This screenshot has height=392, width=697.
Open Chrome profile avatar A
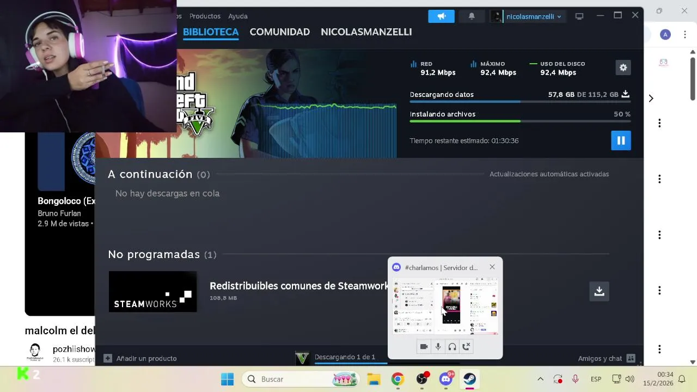(665, 35)
